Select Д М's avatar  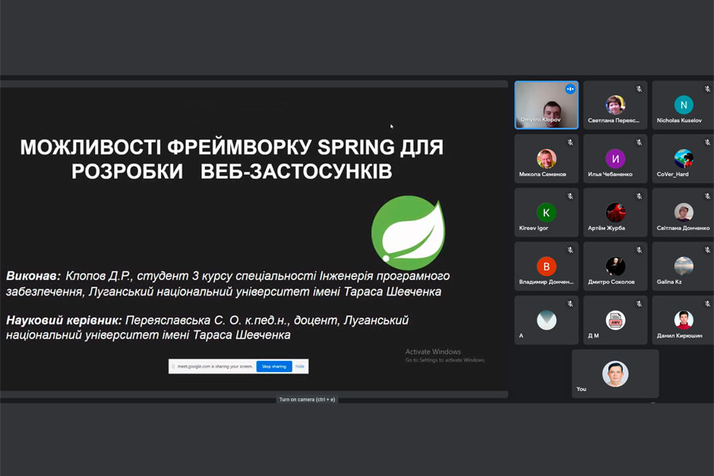615,320
